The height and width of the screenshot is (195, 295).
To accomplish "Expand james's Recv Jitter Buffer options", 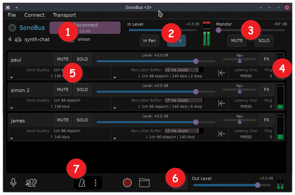I will pyautogui.click(x=115, y=138).
